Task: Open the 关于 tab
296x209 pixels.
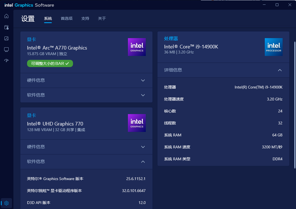Action: 102,18
